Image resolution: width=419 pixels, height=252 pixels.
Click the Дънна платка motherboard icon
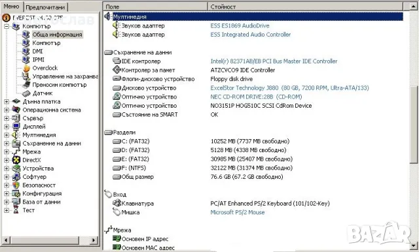pos(16,101)
